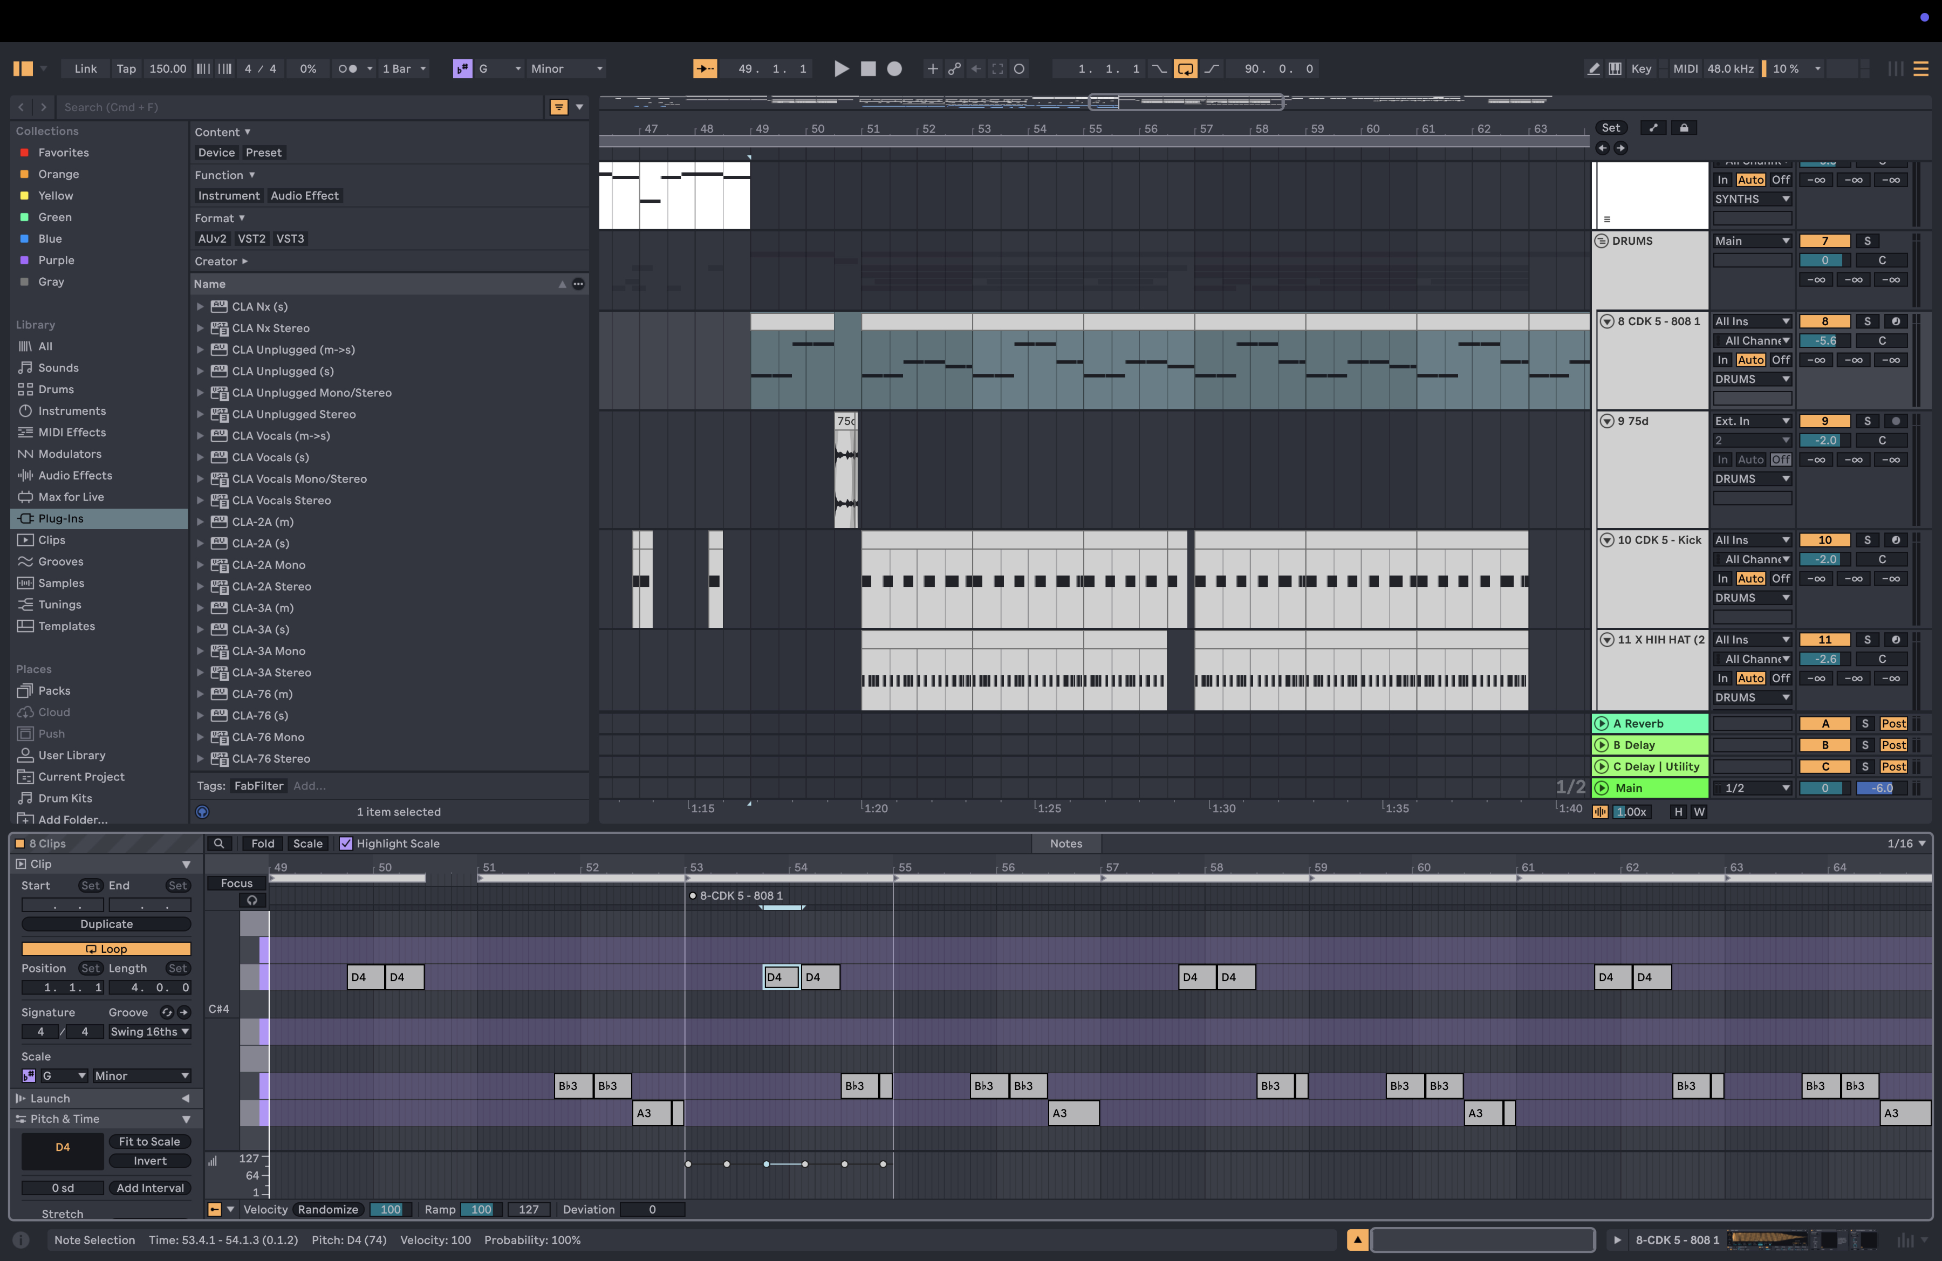Toggle the arrangement Loop switch icon
1942x1261 pixels.
click(x=1185, y=68)
